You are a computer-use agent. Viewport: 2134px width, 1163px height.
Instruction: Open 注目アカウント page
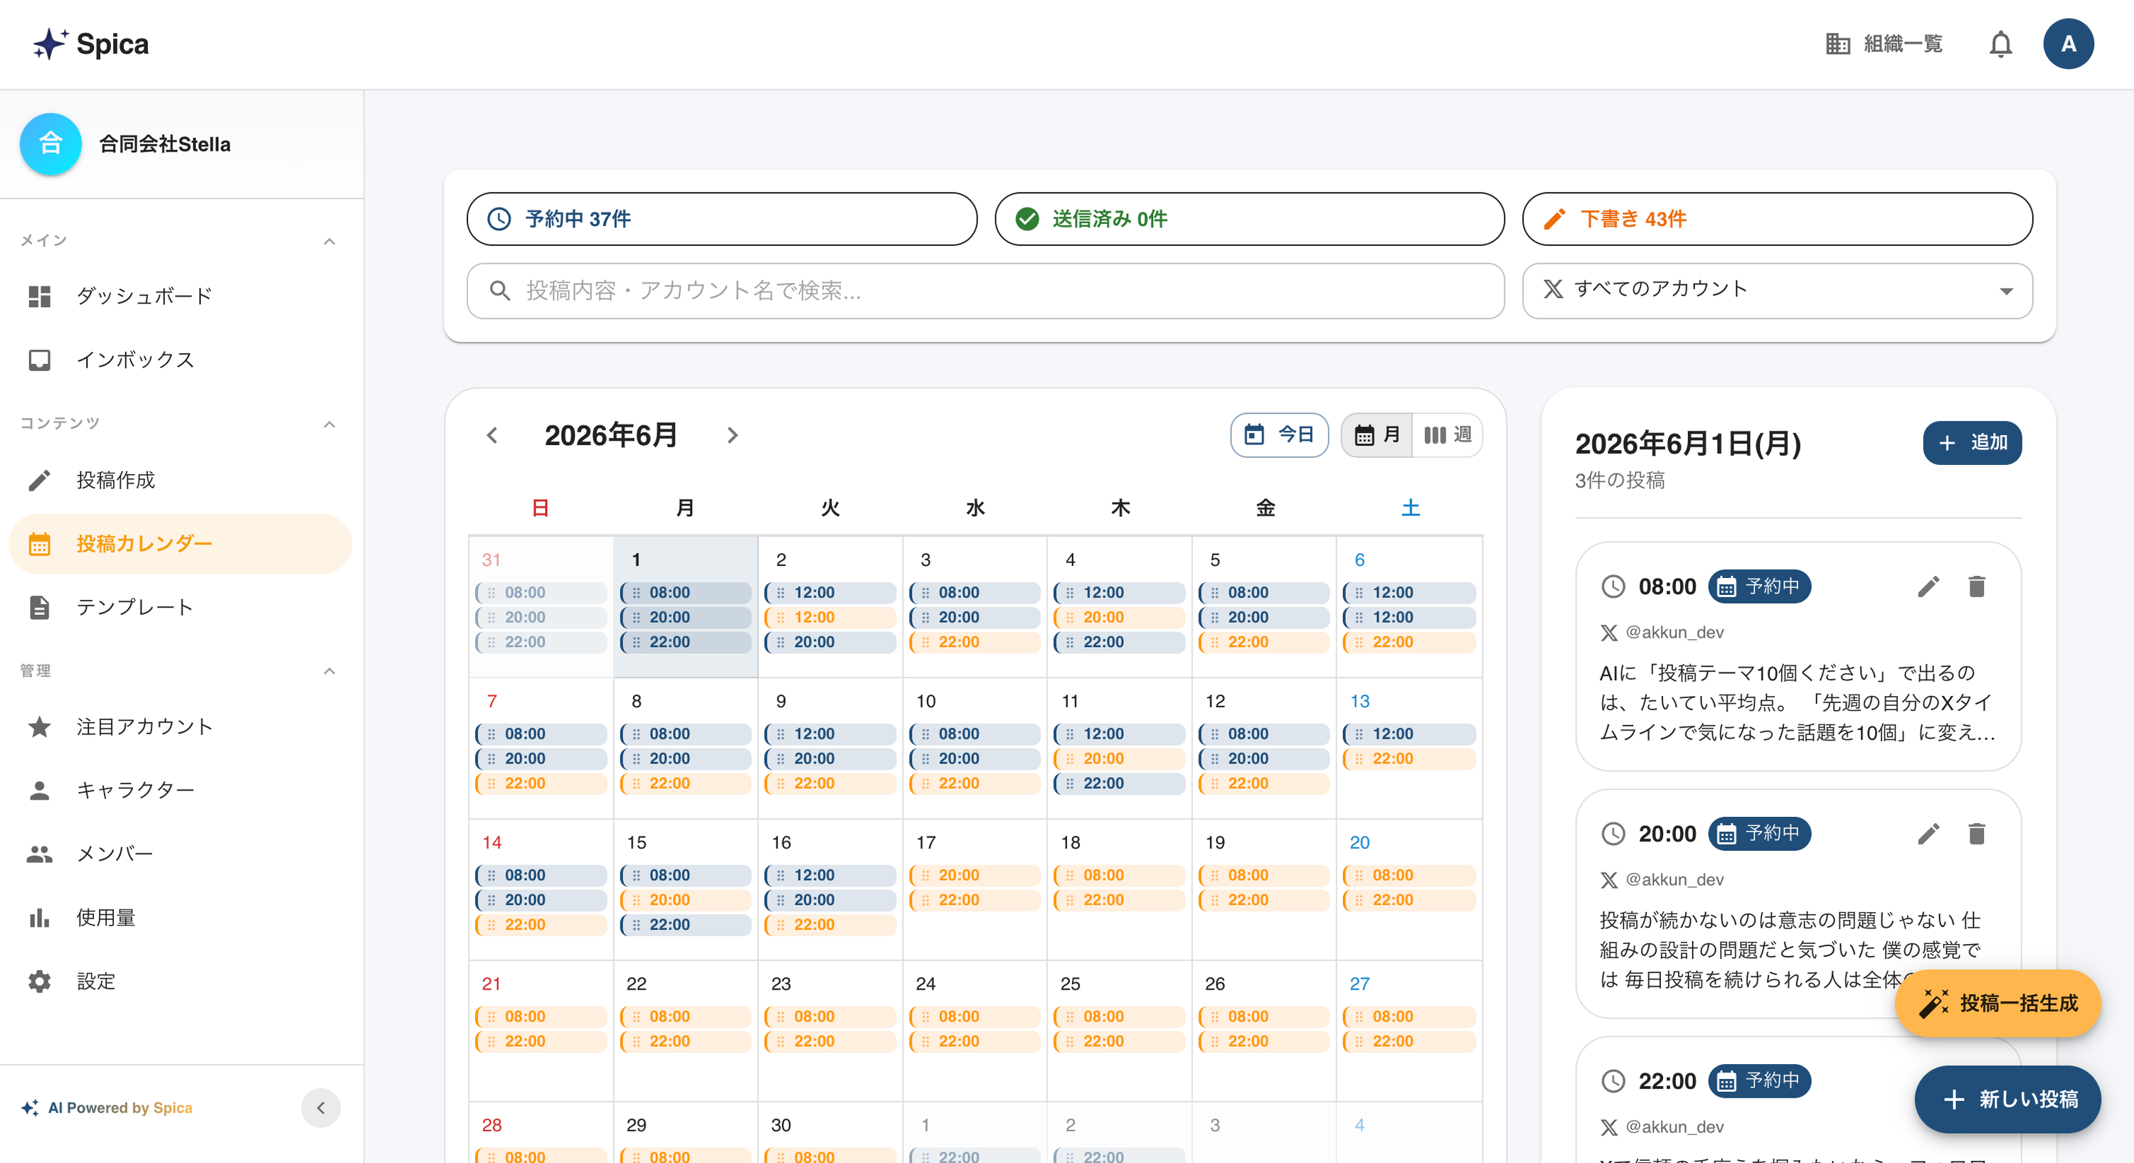click(180, 726)
